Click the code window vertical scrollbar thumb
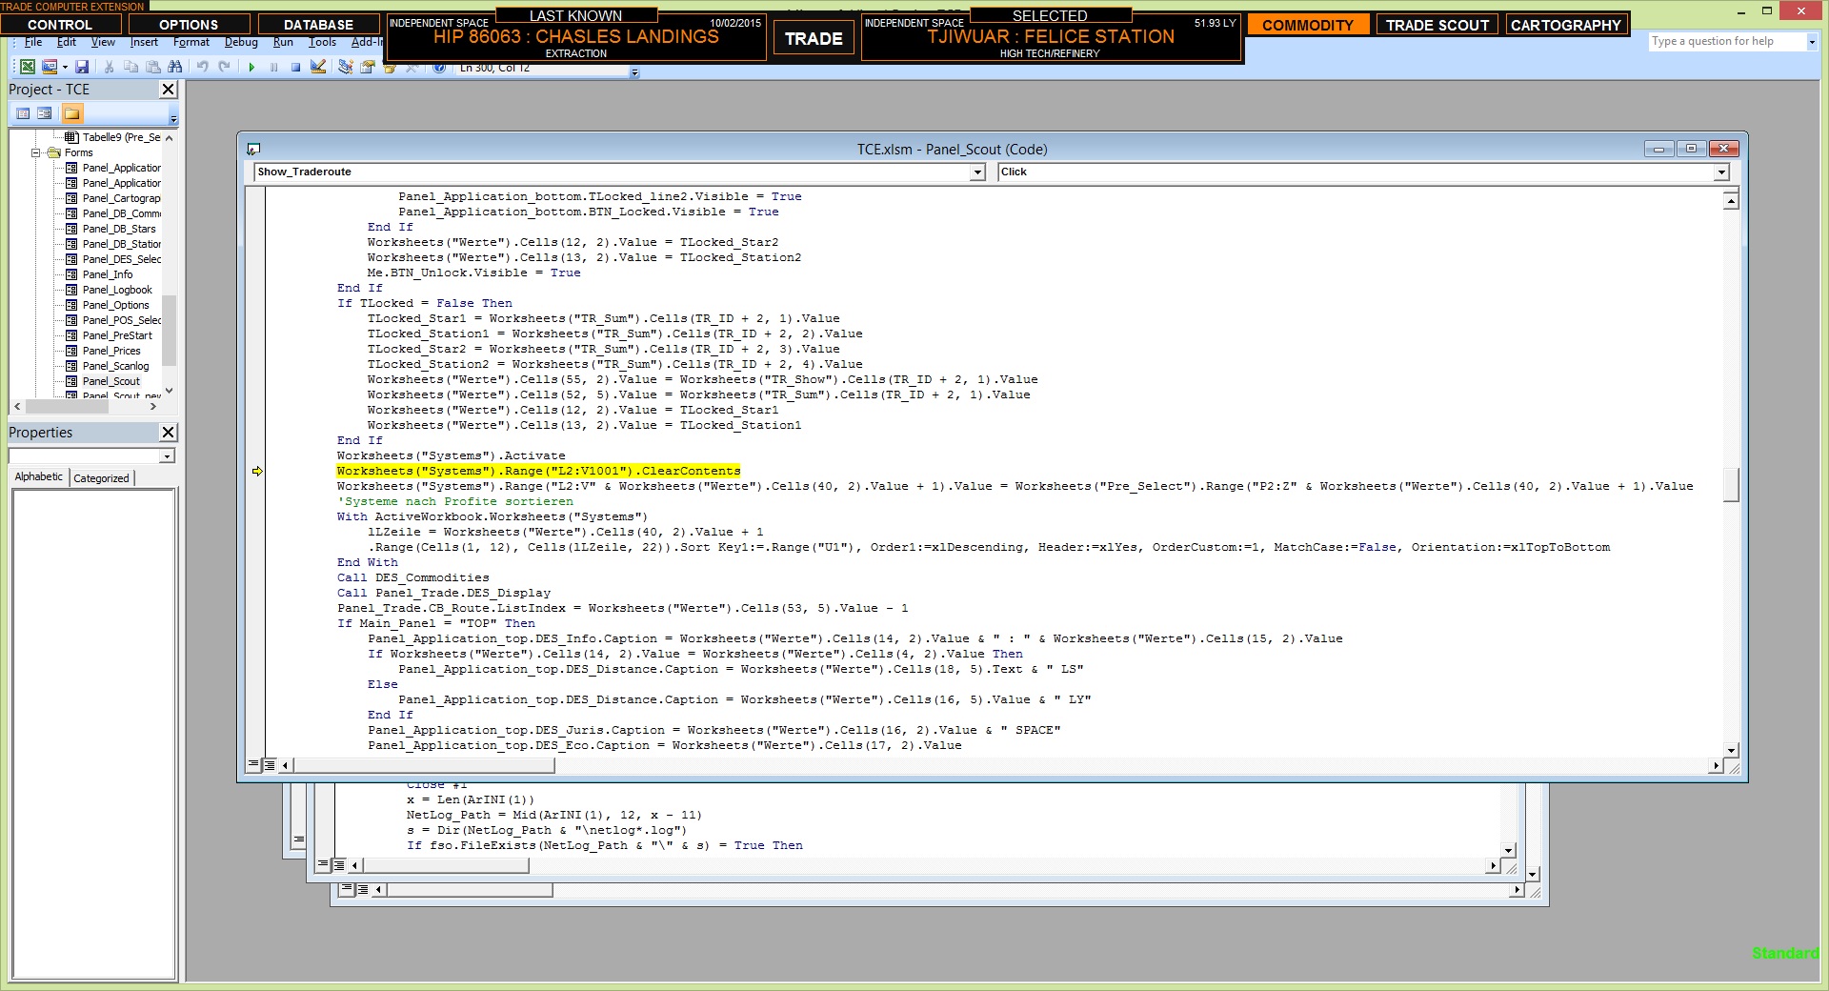This screenshot has width=1829, height=991. pos(1731,484)
